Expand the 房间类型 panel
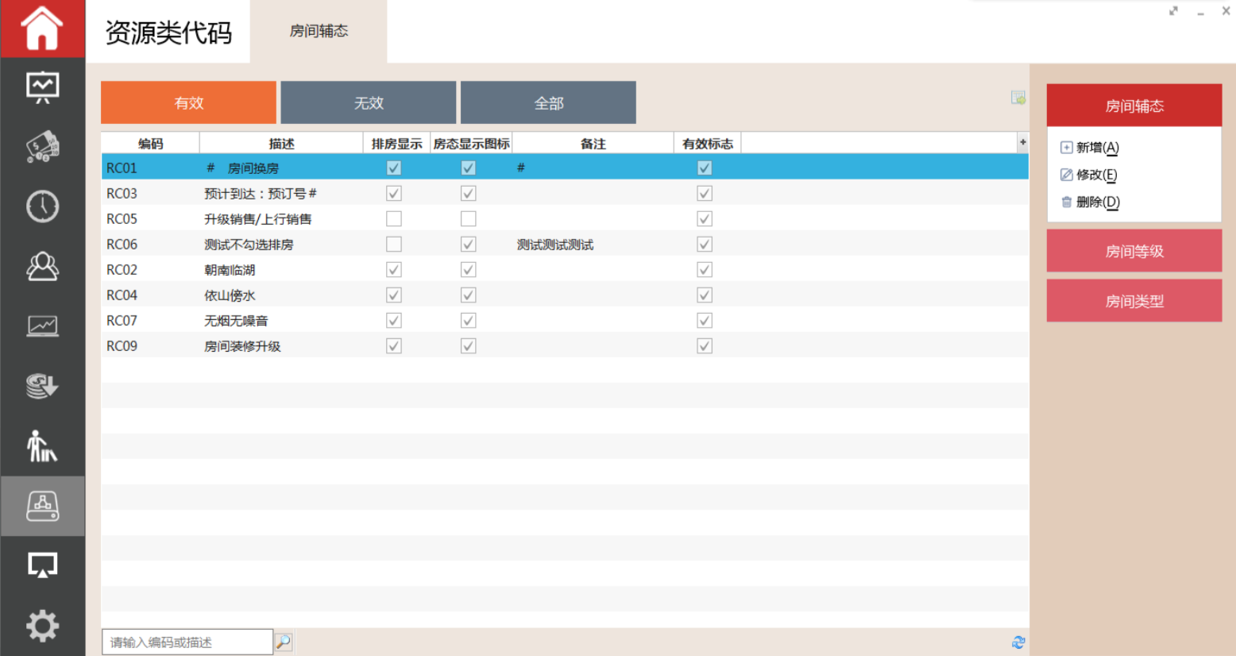 (x=1134, y=301)
